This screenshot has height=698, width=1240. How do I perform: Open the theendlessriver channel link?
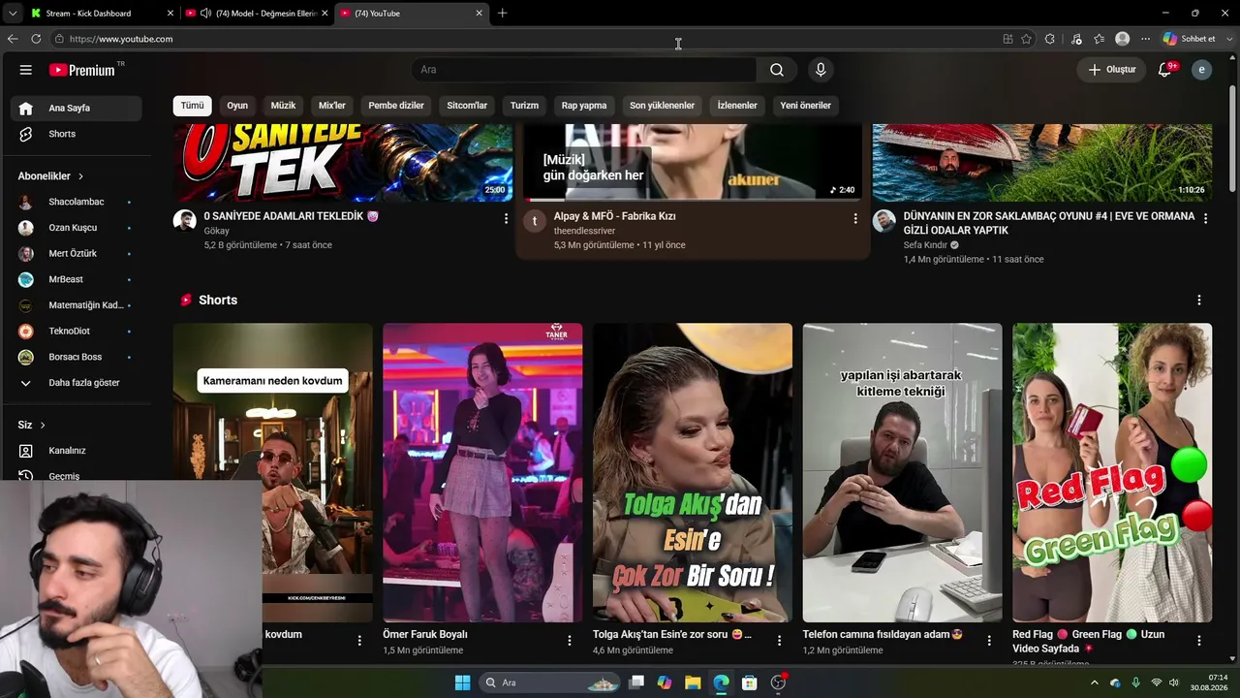[x=584, y=231]
